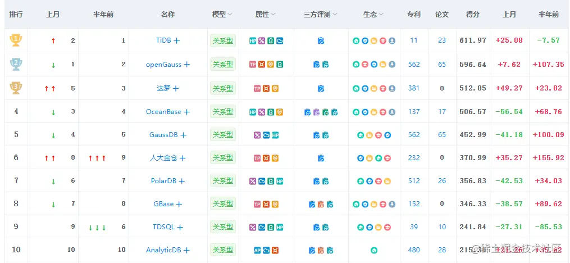Viewport: 570px width, 263px height.
Task: Click the yellow folder icon in TDSQL row
Action: pos(379,228)
